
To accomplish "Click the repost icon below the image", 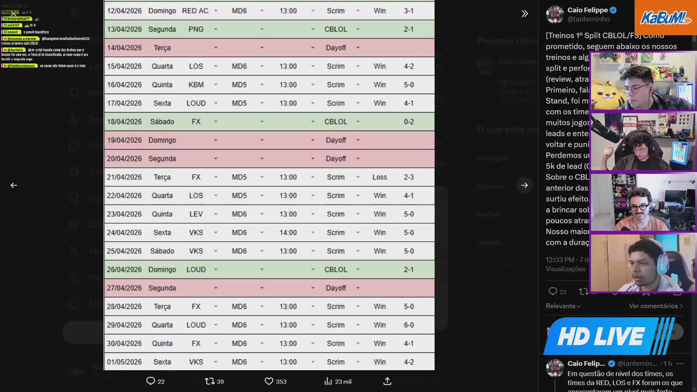I will [x=210, y=381].
